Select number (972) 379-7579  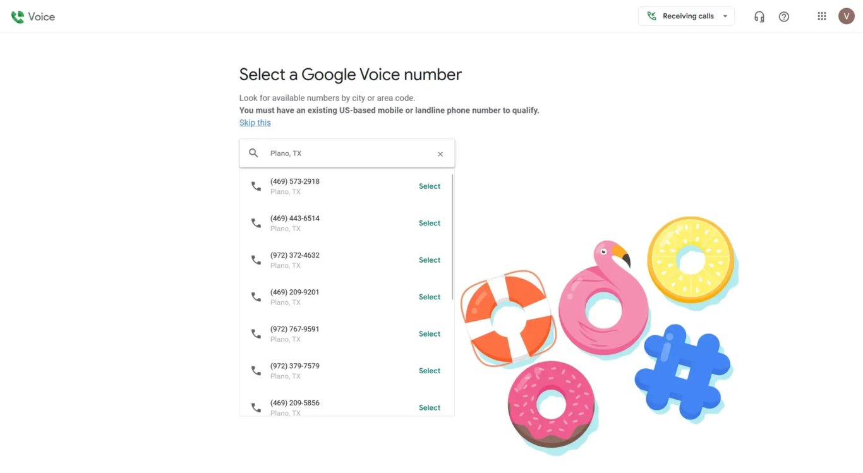click(430, 371)
